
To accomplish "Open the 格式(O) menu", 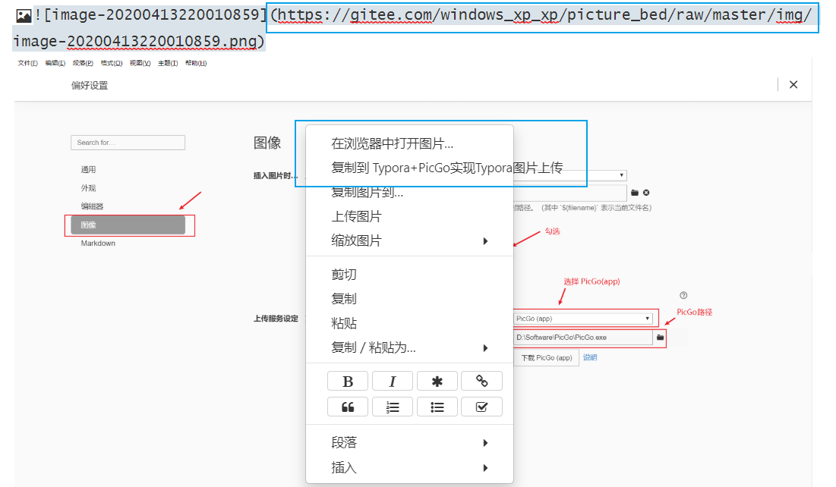I will point(112,63).
